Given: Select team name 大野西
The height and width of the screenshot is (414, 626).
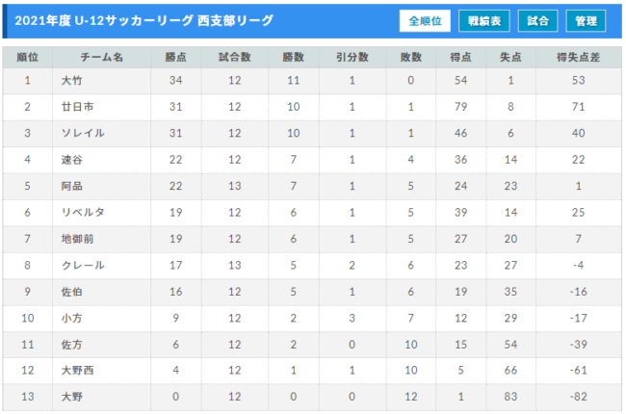Looking at the screenshot, I should click(x=77, y=371).
